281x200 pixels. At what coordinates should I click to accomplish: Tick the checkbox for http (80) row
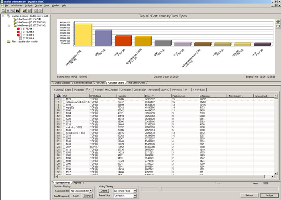click(x=64, y=108)
